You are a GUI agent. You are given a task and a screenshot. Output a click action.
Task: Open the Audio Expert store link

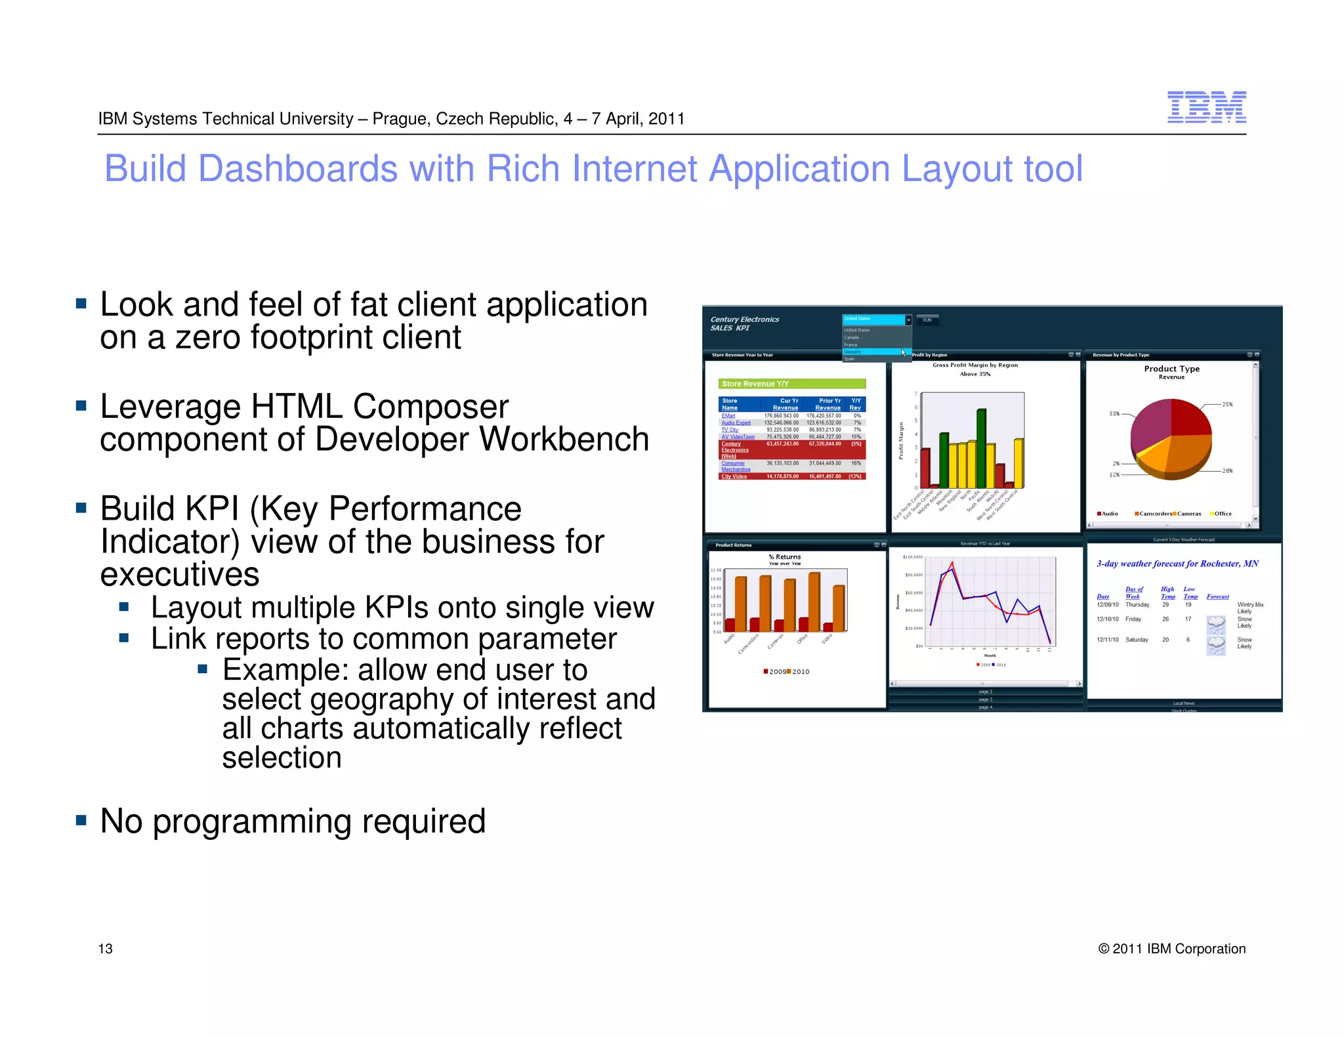tap(736, 423)
